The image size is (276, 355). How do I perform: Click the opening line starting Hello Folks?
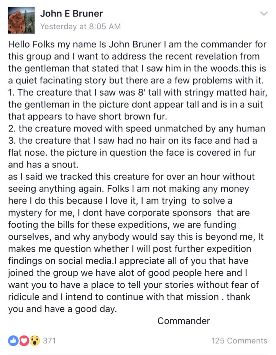tap(137, 45)
